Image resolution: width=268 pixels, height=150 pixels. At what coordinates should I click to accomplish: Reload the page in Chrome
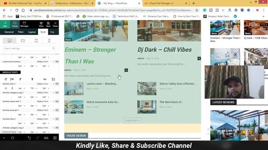coord(17,10)
